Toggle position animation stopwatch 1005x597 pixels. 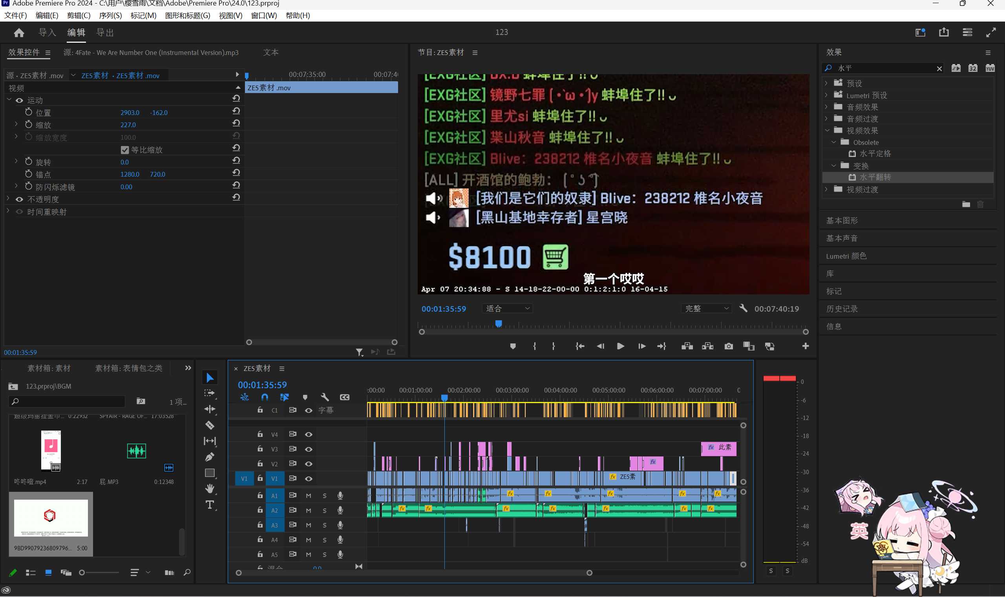tap(29, 112)
